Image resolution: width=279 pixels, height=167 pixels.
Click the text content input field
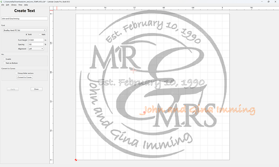pos(25,19)
